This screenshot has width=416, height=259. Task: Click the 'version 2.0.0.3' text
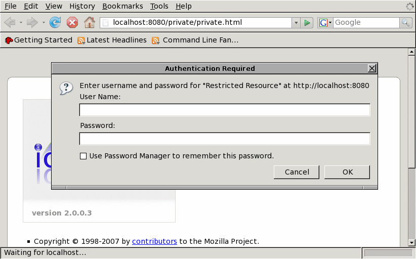(x=62, y=213)
